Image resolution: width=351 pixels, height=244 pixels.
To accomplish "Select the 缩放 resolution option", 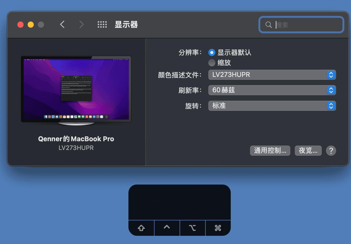I will 212,63.
